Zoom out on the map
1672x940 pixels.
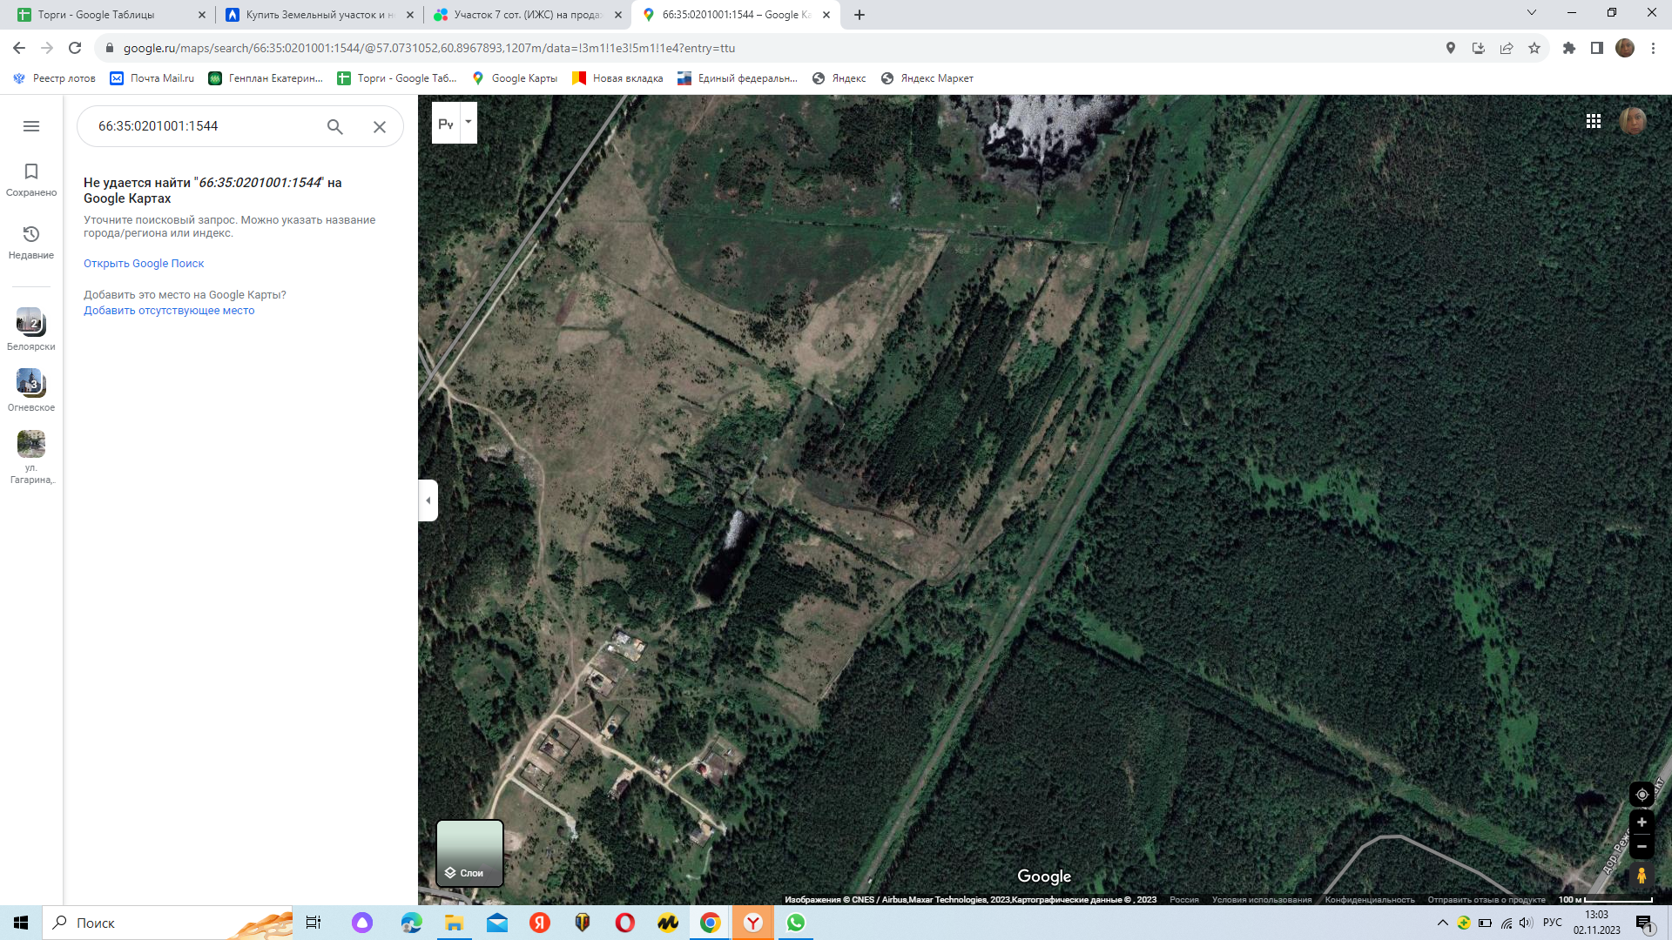click(x=1642, y=847)
